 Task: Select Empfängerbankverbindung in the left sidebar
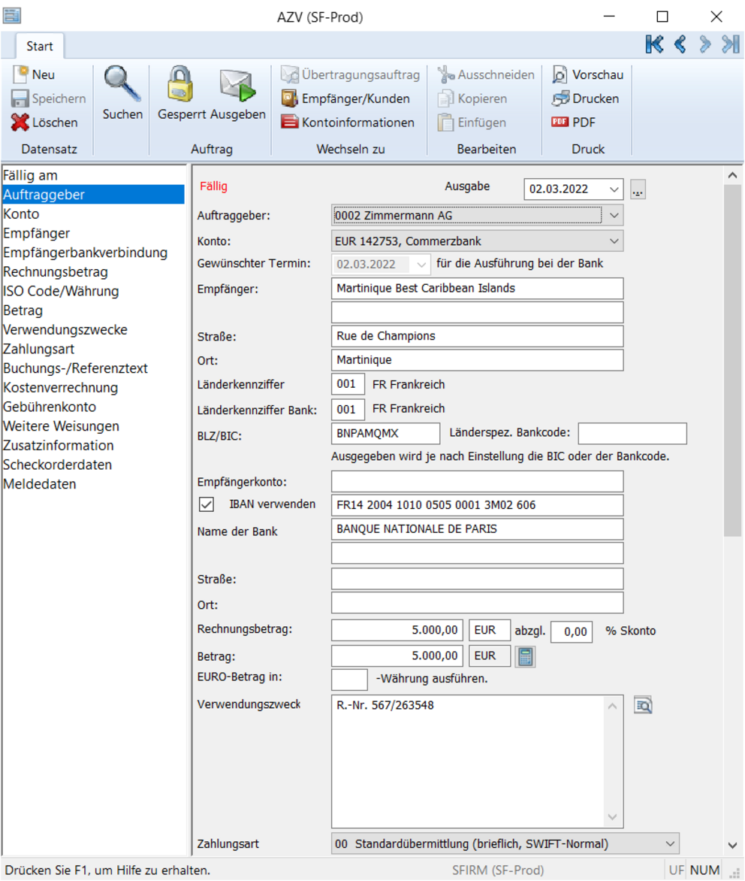click(x=86, y=252)
